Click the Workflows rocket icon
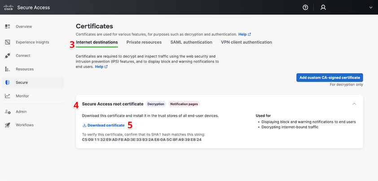378x181 pixels. coord(8,125)
